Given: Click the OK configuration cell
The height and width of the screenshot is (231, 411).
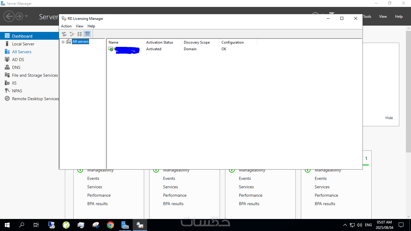Looking at the screenshot, I should (x=224, y=49).
